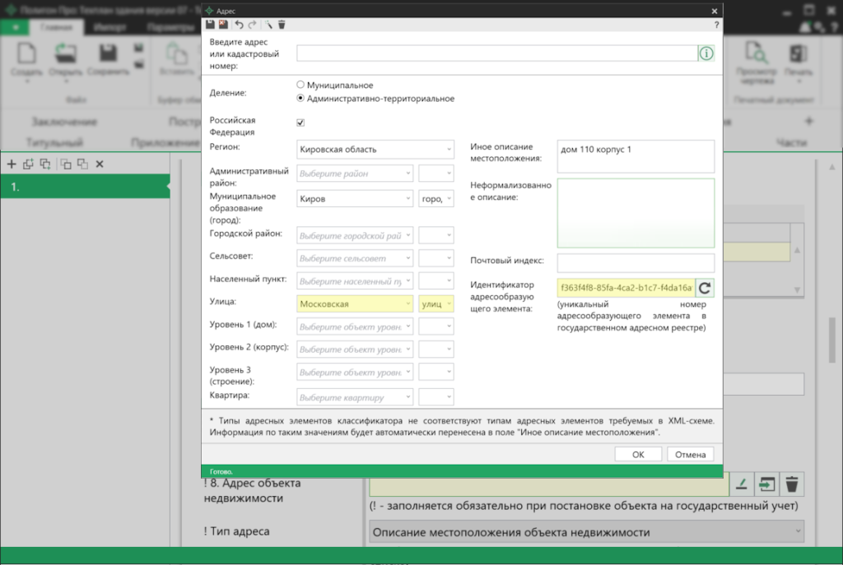The height and width of the screenshot is (565, 843).
Task: Switch to the Главная ribbon tab
Action: (57, 27)
